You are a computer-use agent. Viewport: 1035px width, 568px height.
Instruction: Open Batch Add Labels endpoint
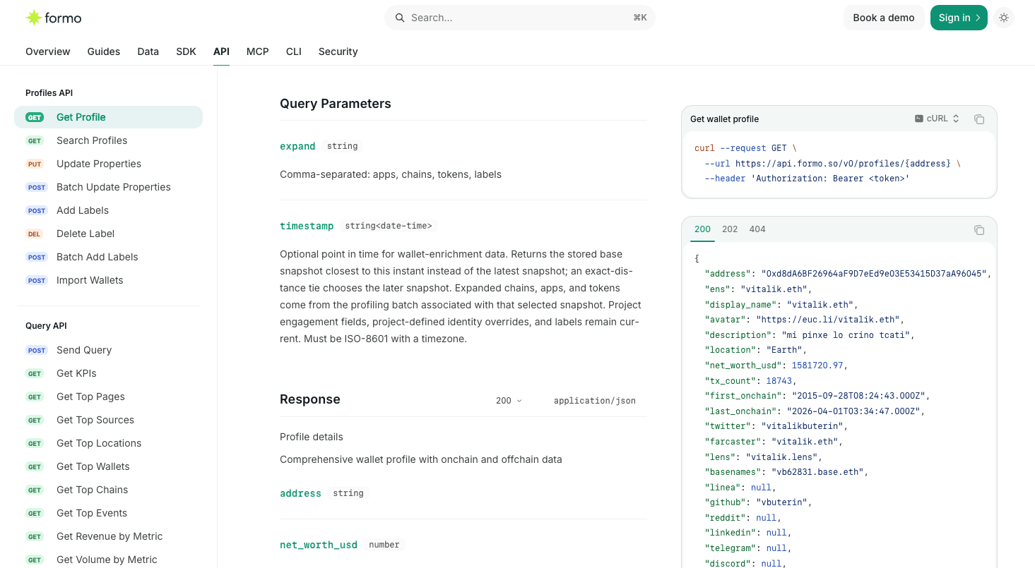point(109,257)
